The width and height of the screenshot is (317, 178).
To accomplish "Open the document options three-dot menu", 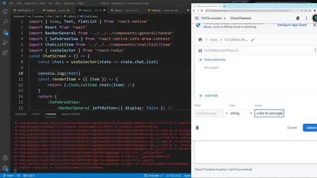I will (315, 50).
